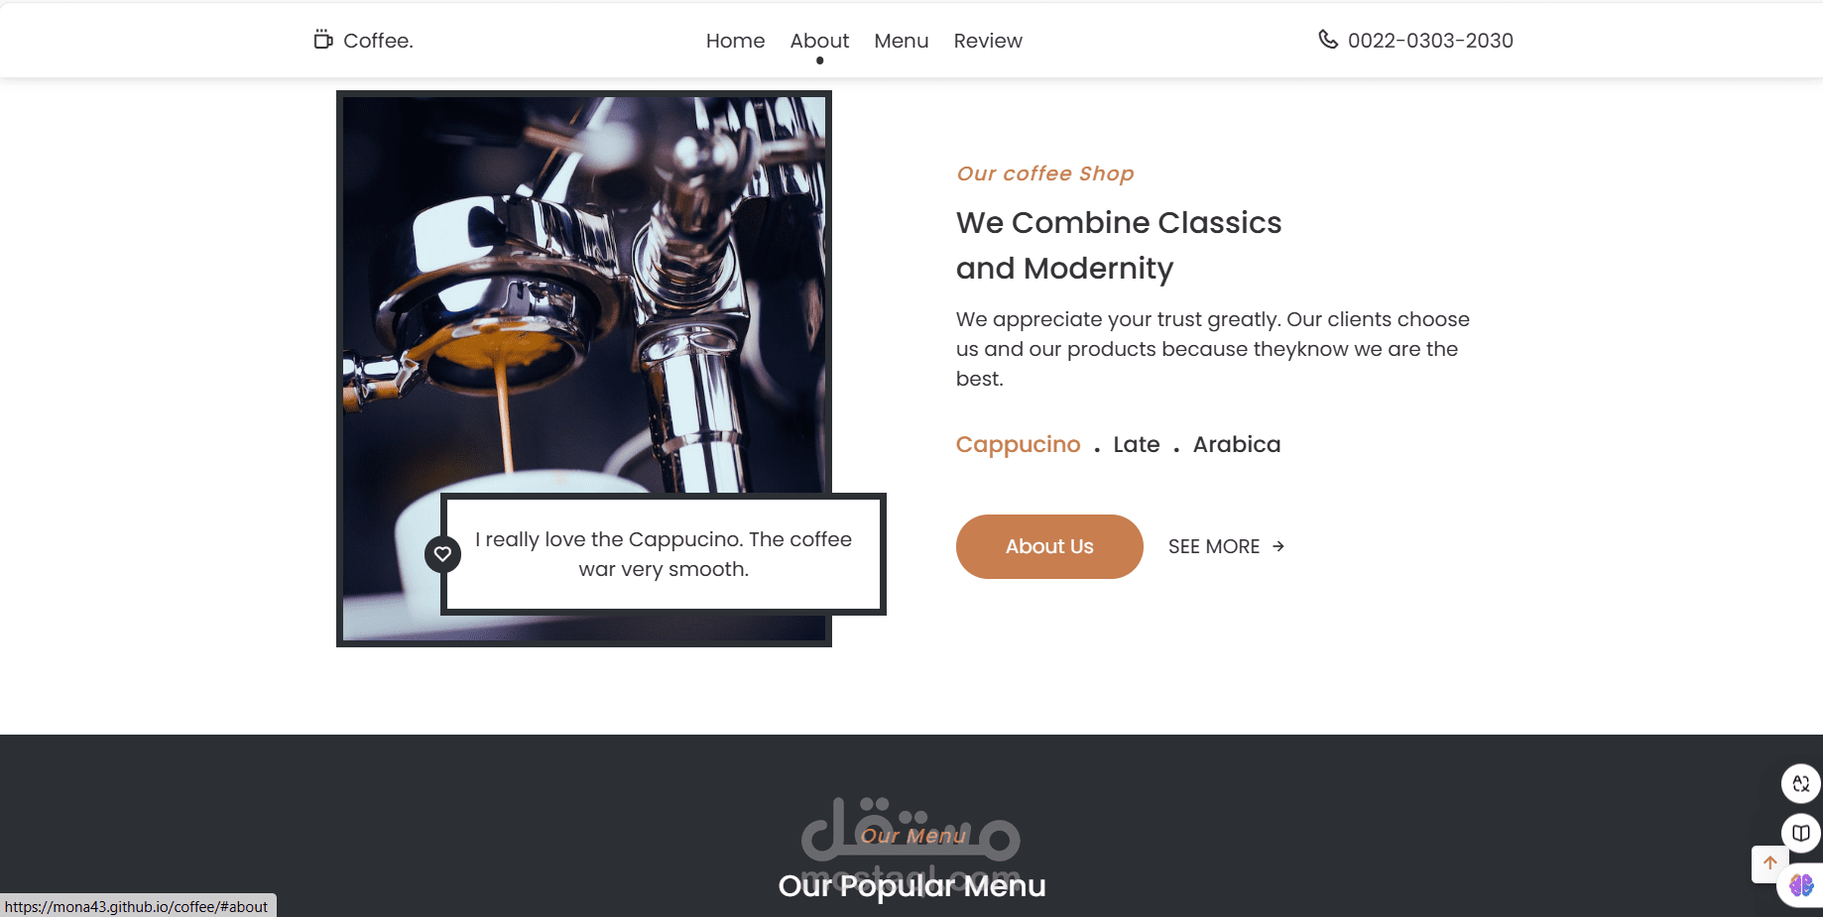Go to the About nav item
The height and width of the screenshot is (917, 1823).
(x=819, y=41)
